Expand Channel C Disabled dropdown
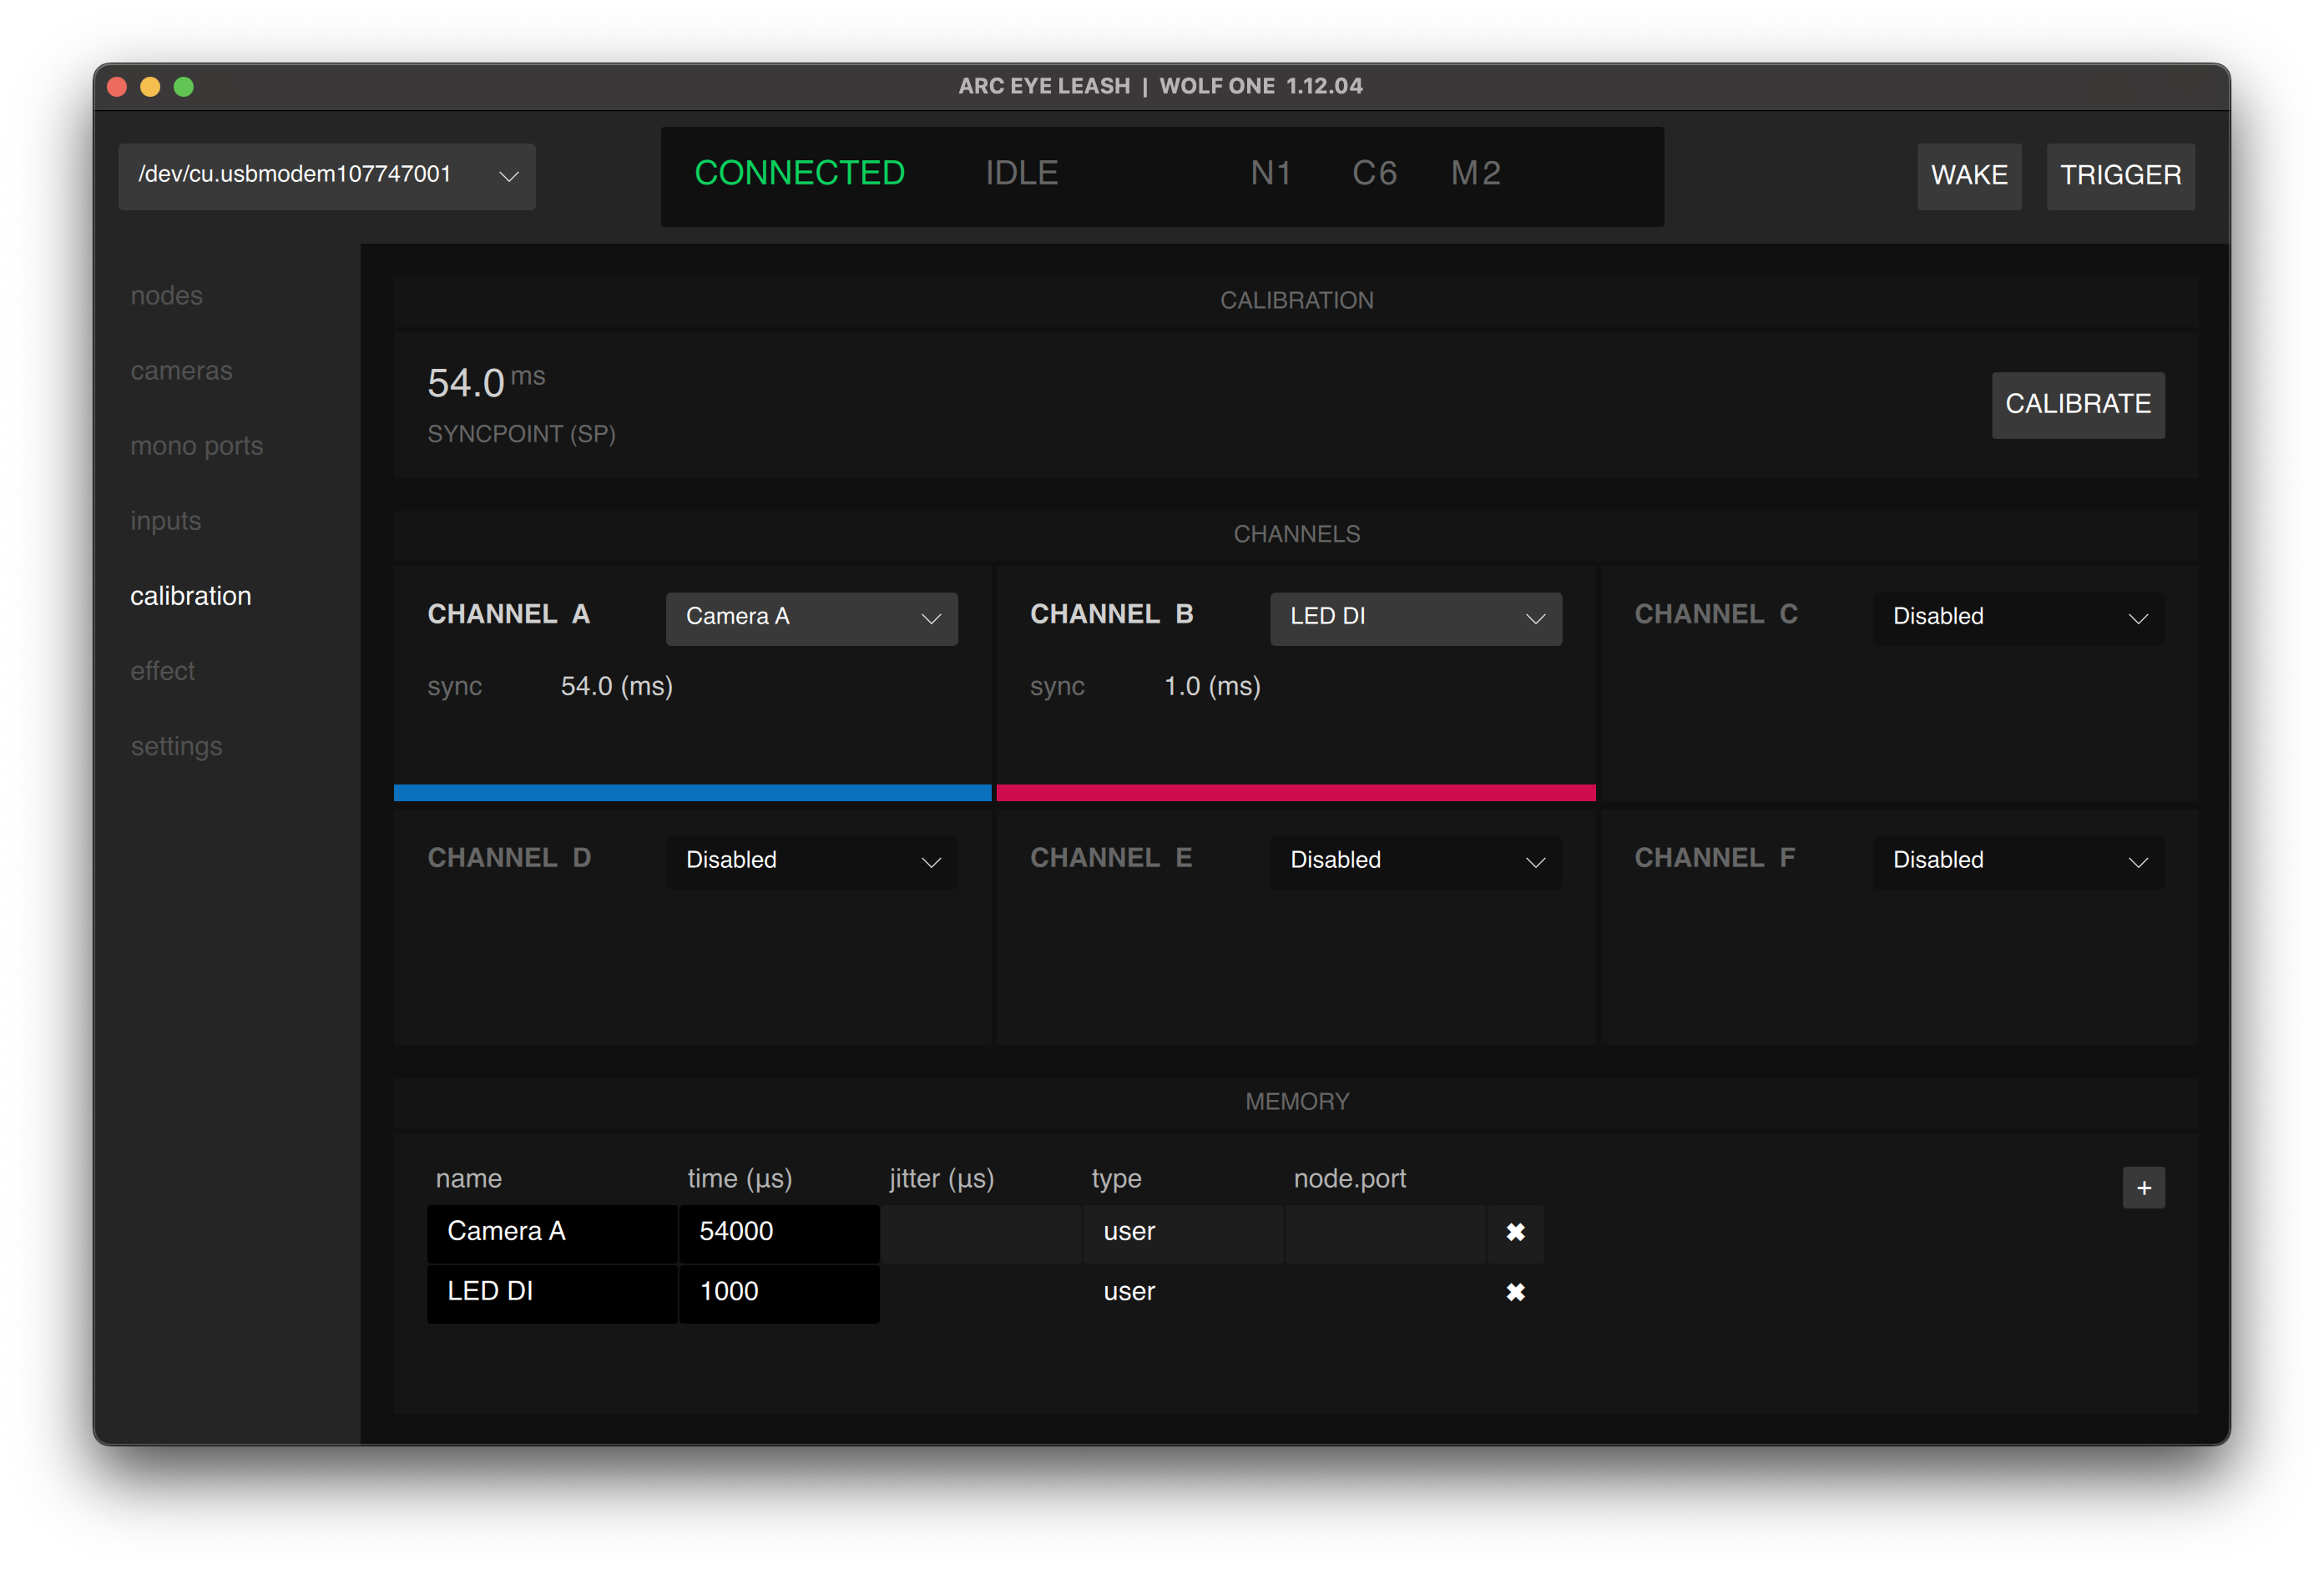The width and height of the screenshot is (2324, 1569). point(2018,618)
